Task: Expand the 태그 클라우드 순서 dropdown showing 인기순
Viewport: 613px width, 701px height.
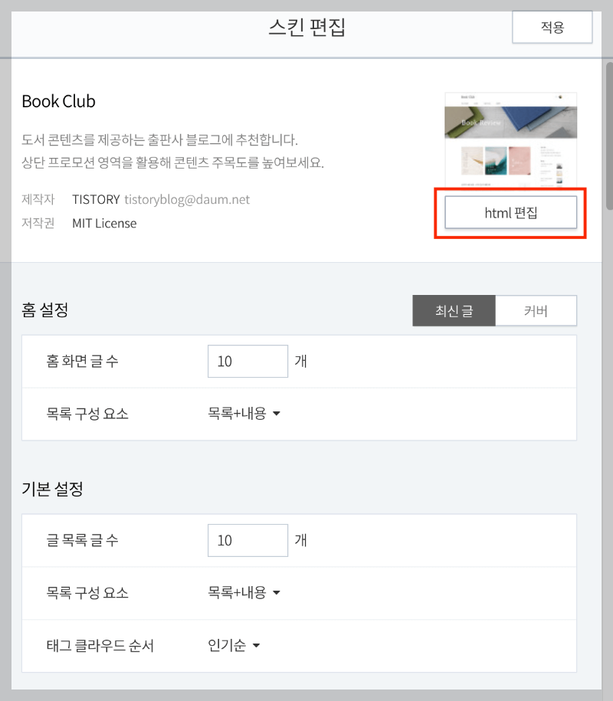Action: (233, 645)
